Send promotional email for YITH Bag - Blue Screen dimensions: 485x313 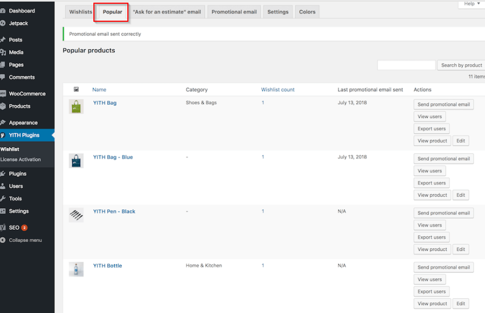click(444, 159)
